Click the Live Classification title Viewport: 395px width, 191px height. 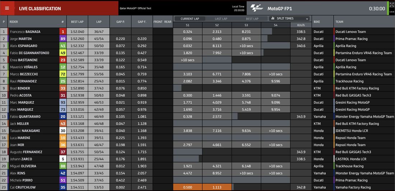[x=40, y=9]
